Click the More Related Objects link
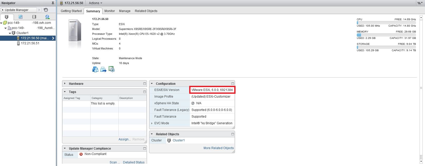This screenshot has height=166, width=425. pyautogui.click(x=219, y=148)
